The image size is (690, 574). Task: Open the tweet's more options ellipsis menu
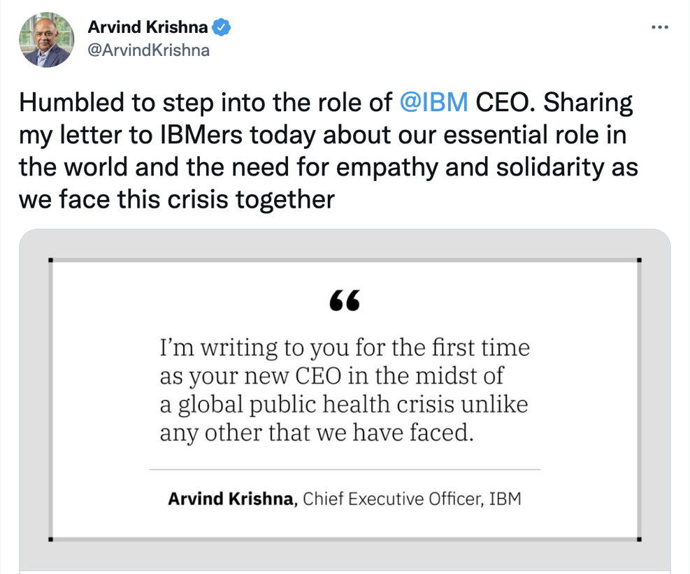point(659,27)
